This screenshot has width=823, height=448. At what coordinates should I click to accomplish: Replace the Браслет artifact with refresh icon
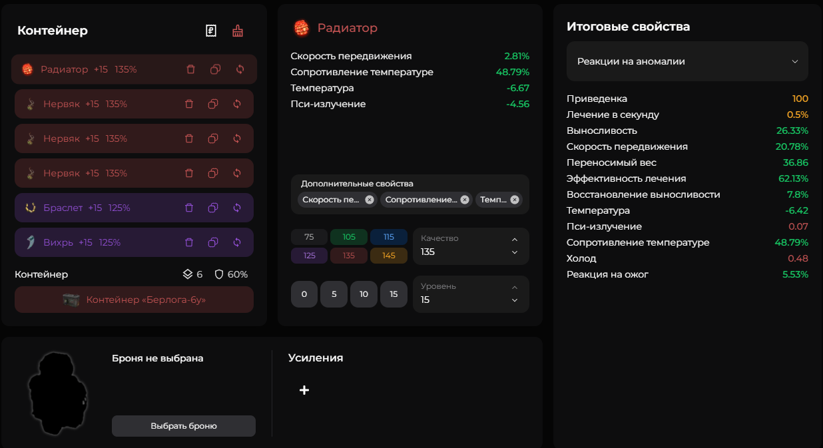point(237,208)
